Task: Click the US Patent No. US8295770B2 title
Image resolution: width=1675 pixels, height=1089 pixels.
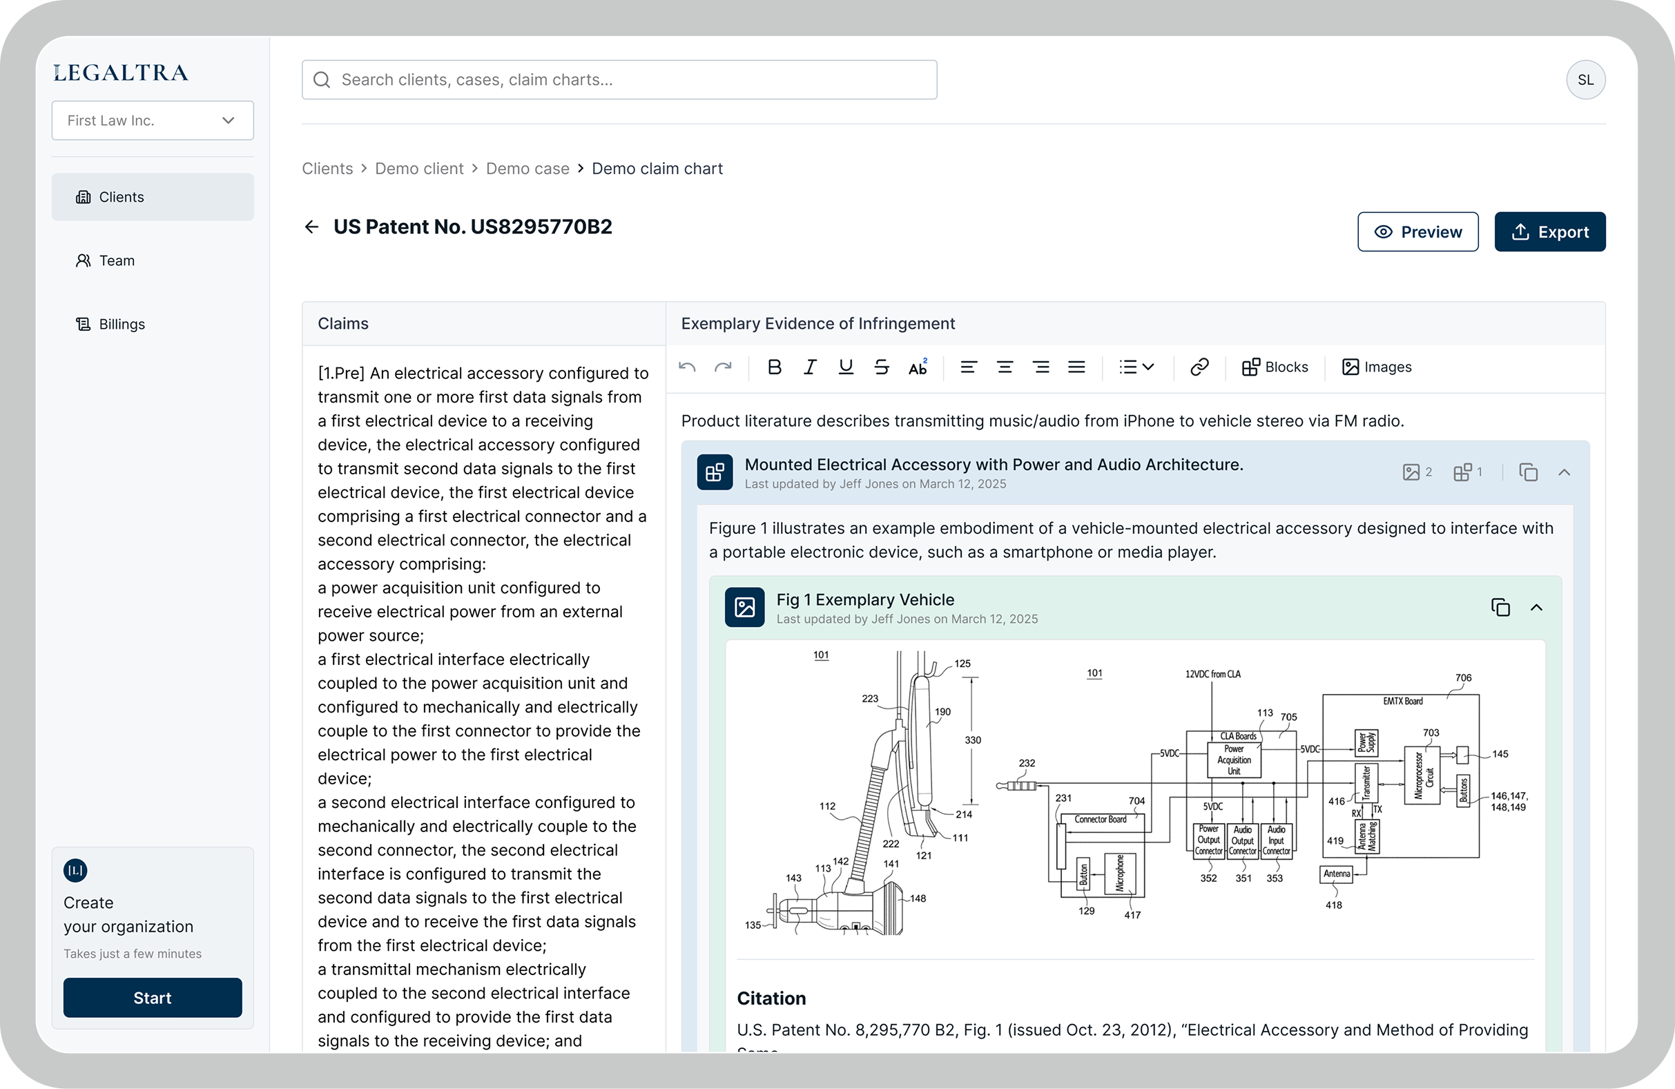Action: coord(473,227)
